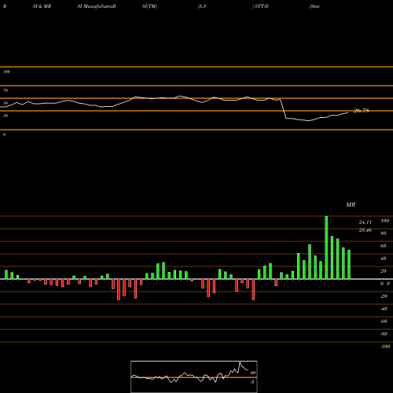Click the MR axis label -100
393x393 pixels.
385,347
